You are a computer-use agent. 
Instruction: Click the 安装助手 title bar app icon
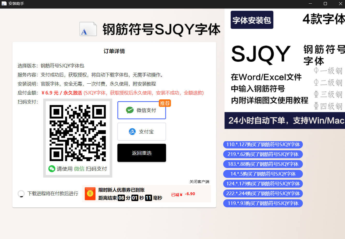[4, 4]
